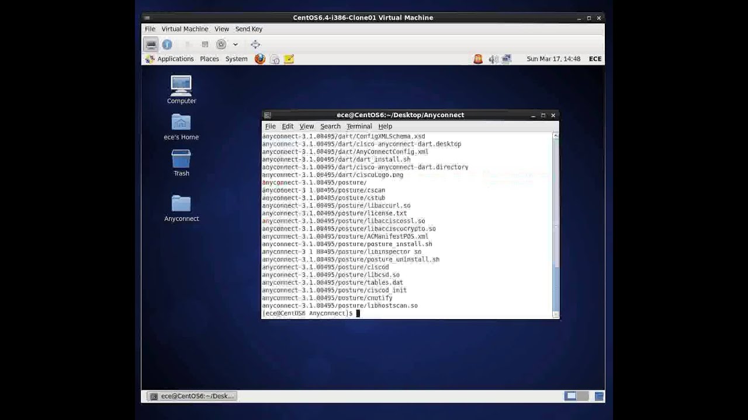This screenshot has height=420, width=748.
Task: Switch to the first workspace
Action: [570, 396]
